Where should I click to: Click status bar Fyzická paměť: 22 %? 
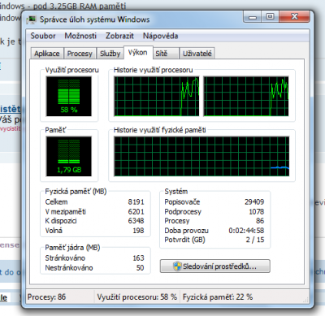(x=218, y=297)
